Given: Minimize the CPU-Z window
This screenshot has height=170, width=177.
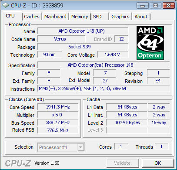Looking at the screenshot, I should pos(143,6).
